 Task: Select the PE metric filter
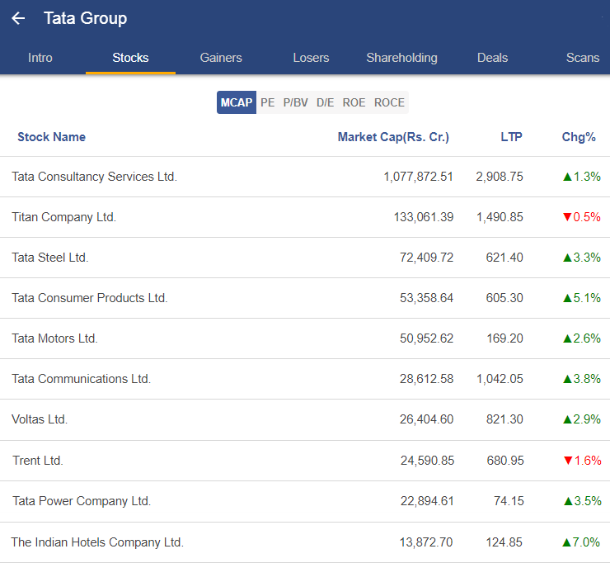pos(267,102)
